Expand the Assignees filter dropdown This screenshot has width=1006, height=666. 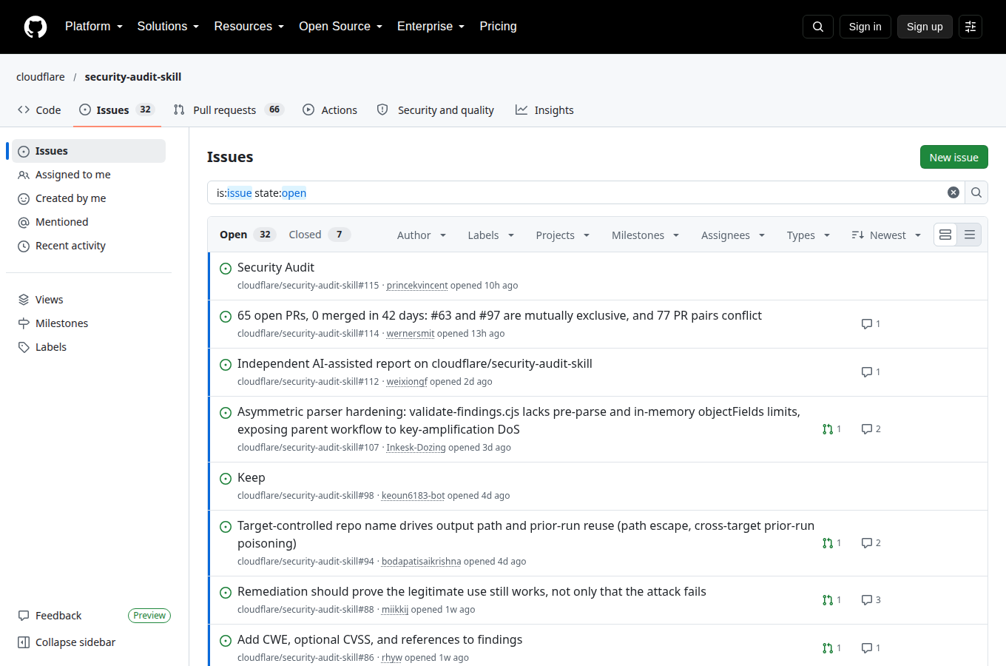733,235
